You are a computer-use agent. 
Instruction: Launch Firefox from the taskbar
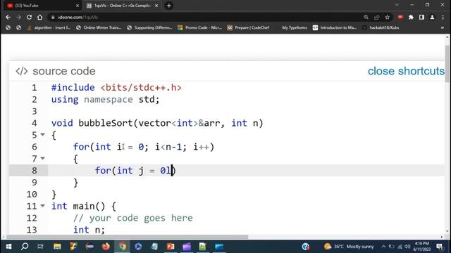point(106,247)
